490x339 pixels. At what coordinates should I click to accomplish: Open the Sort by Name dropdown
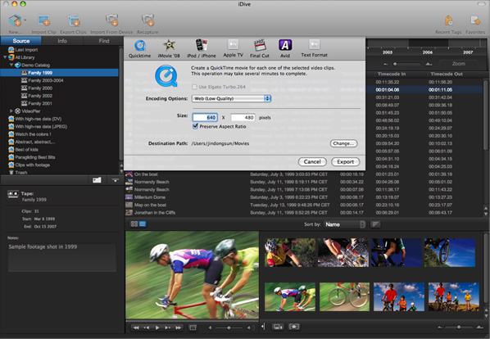(x=345, y=224)
